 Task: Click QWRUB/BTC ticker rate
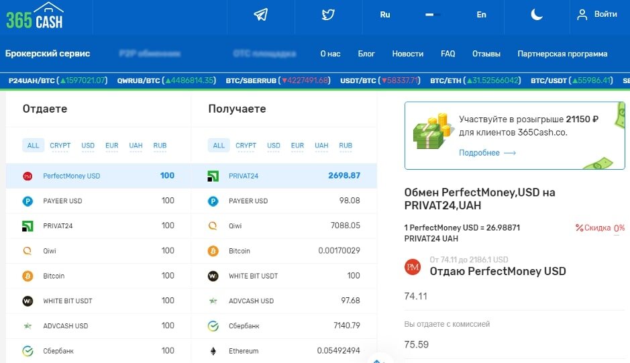166,81
